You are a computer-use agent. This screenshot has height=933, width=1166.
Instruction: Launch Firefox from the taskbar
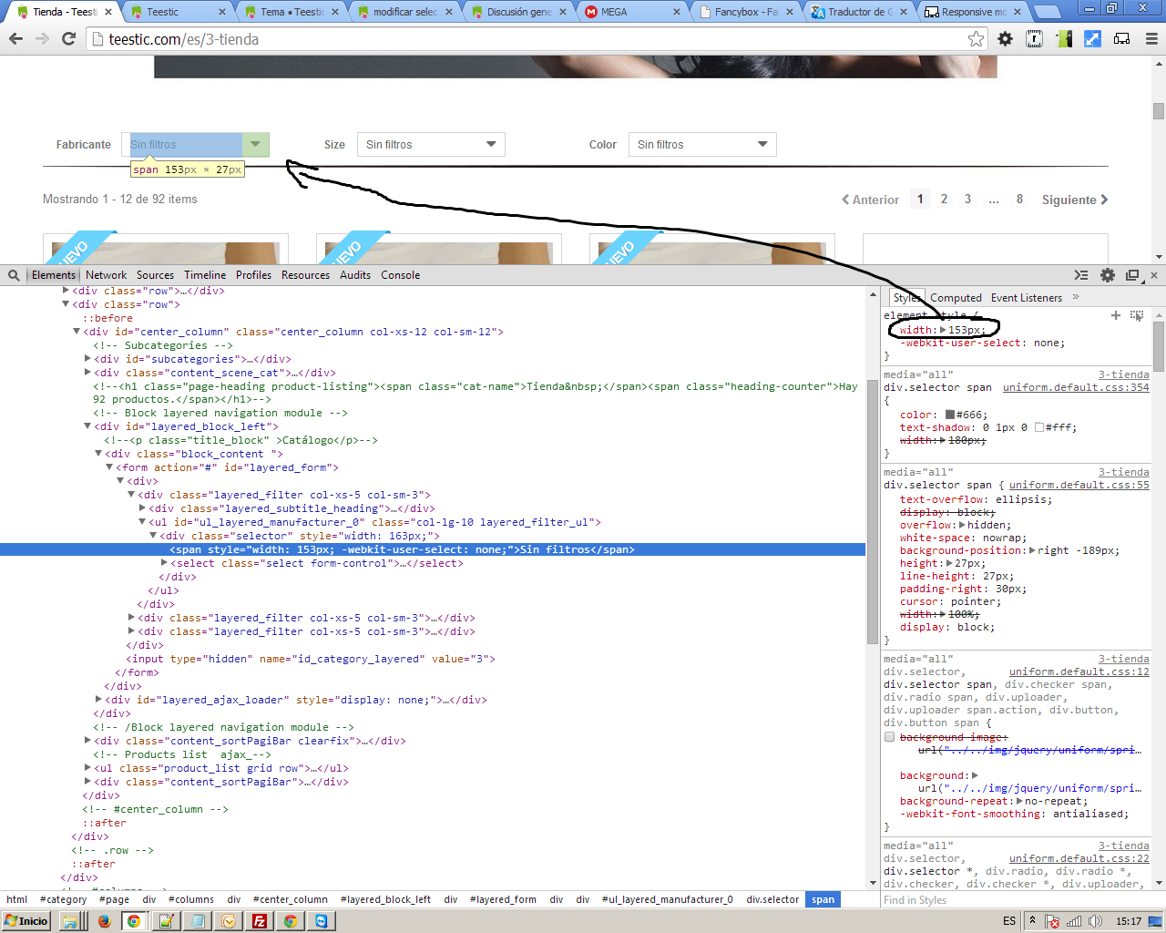point(104,921)
